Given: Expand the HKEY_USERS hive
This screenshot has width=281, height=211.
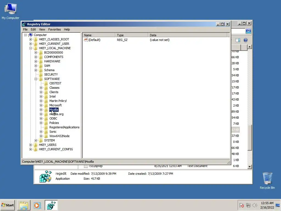Looking at the screenshot, I should 31,145.
